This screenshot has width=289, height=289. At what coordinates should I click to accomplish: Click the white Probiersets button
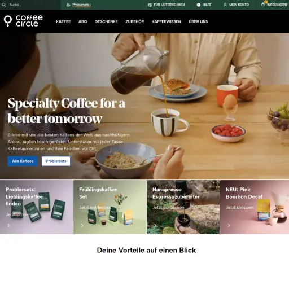56,161
